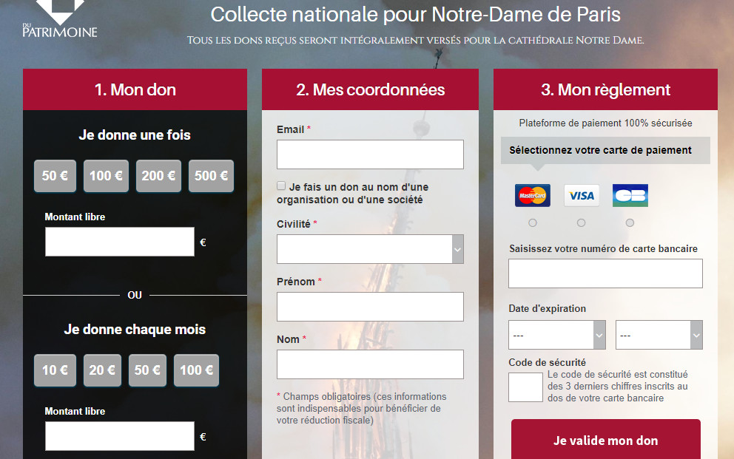Check the organisation donation checkbox
Image resolution: width=734 pixels, height=459 pixels.
point(281,186)
